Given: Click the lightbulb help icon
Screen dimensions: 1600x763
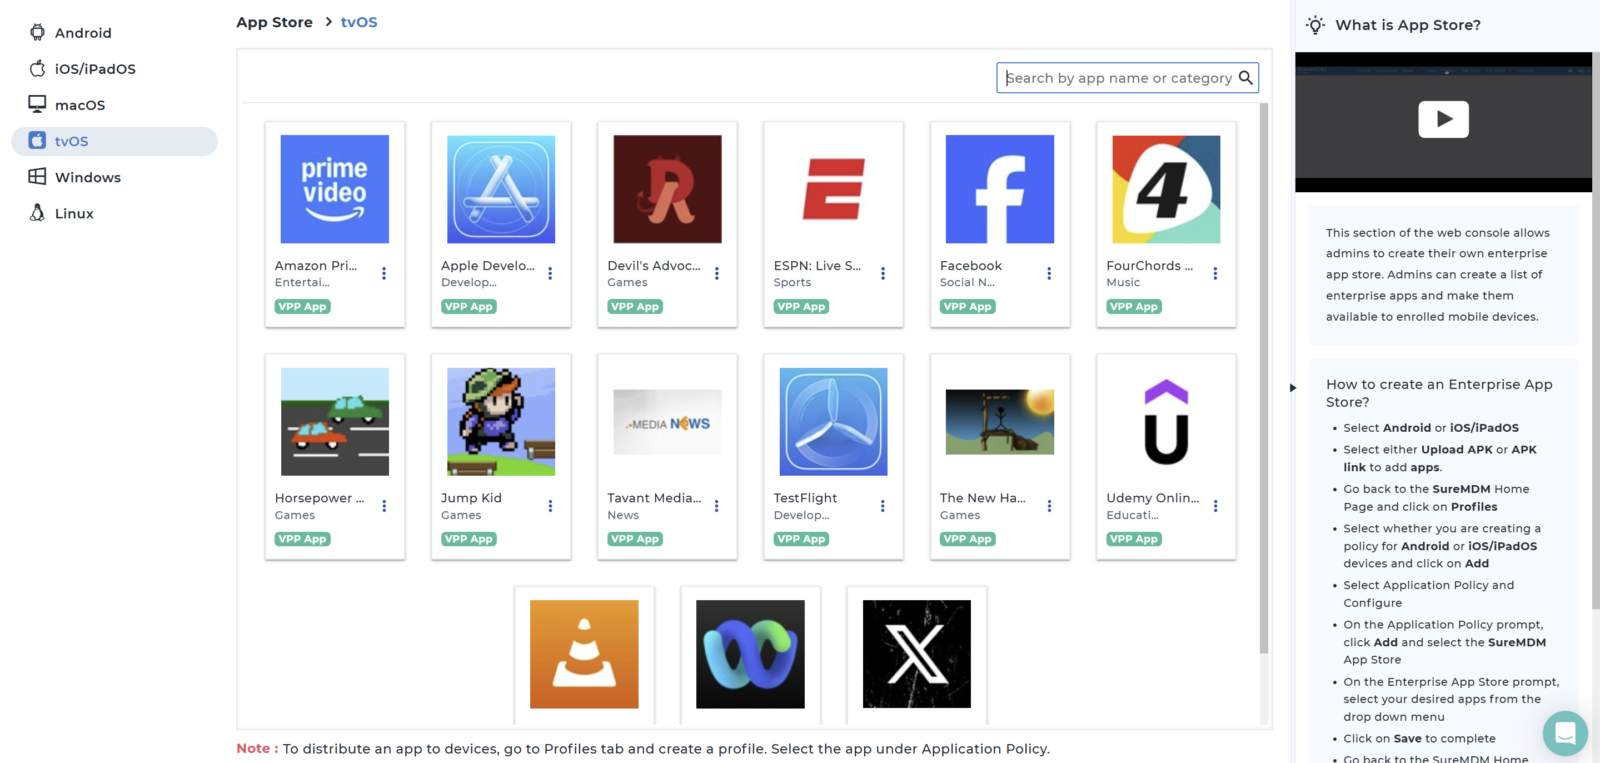Looking at the screenshot, I should (1314, 25).
